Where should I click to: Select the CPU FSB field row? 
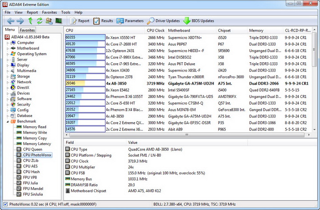190,173
